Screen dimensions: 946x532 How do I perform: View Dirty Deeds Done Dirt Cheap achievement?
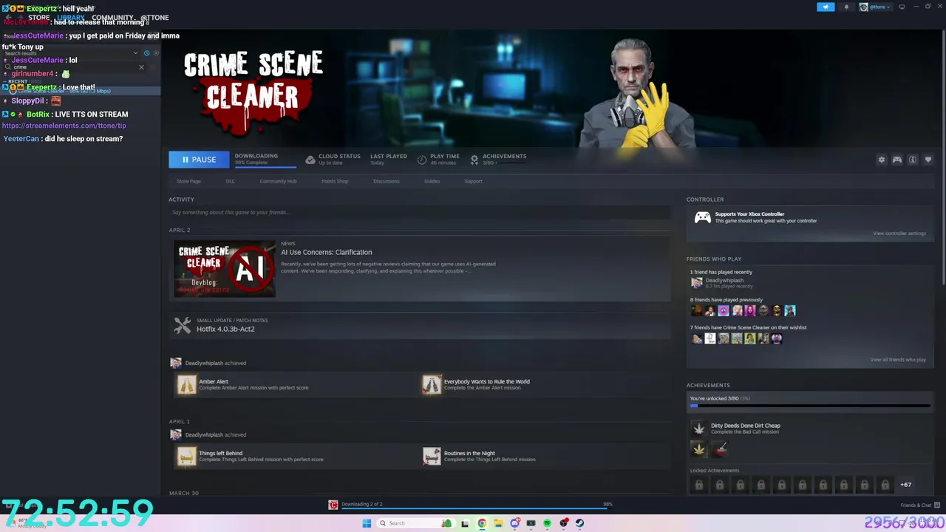[745, 426]
